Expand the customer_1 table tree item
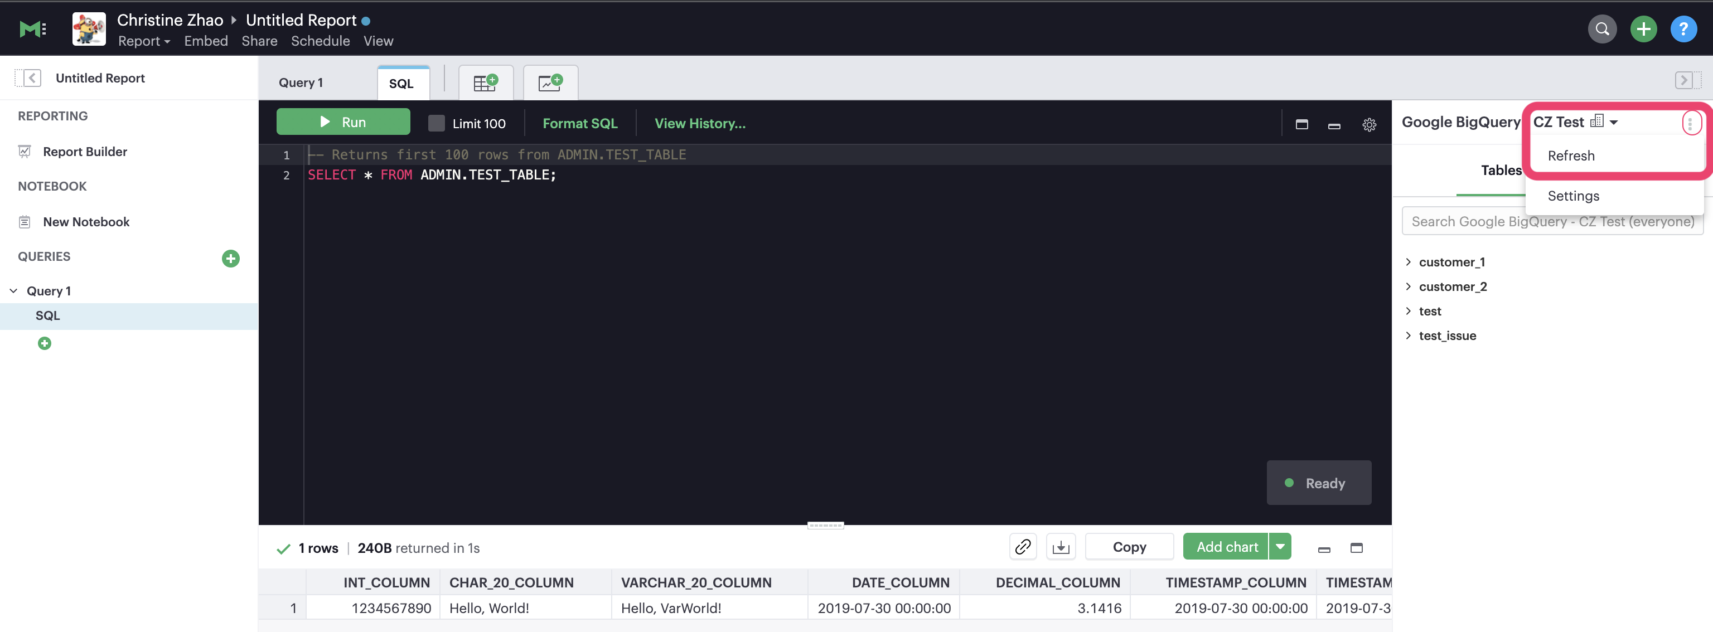 click(1408, 262)
